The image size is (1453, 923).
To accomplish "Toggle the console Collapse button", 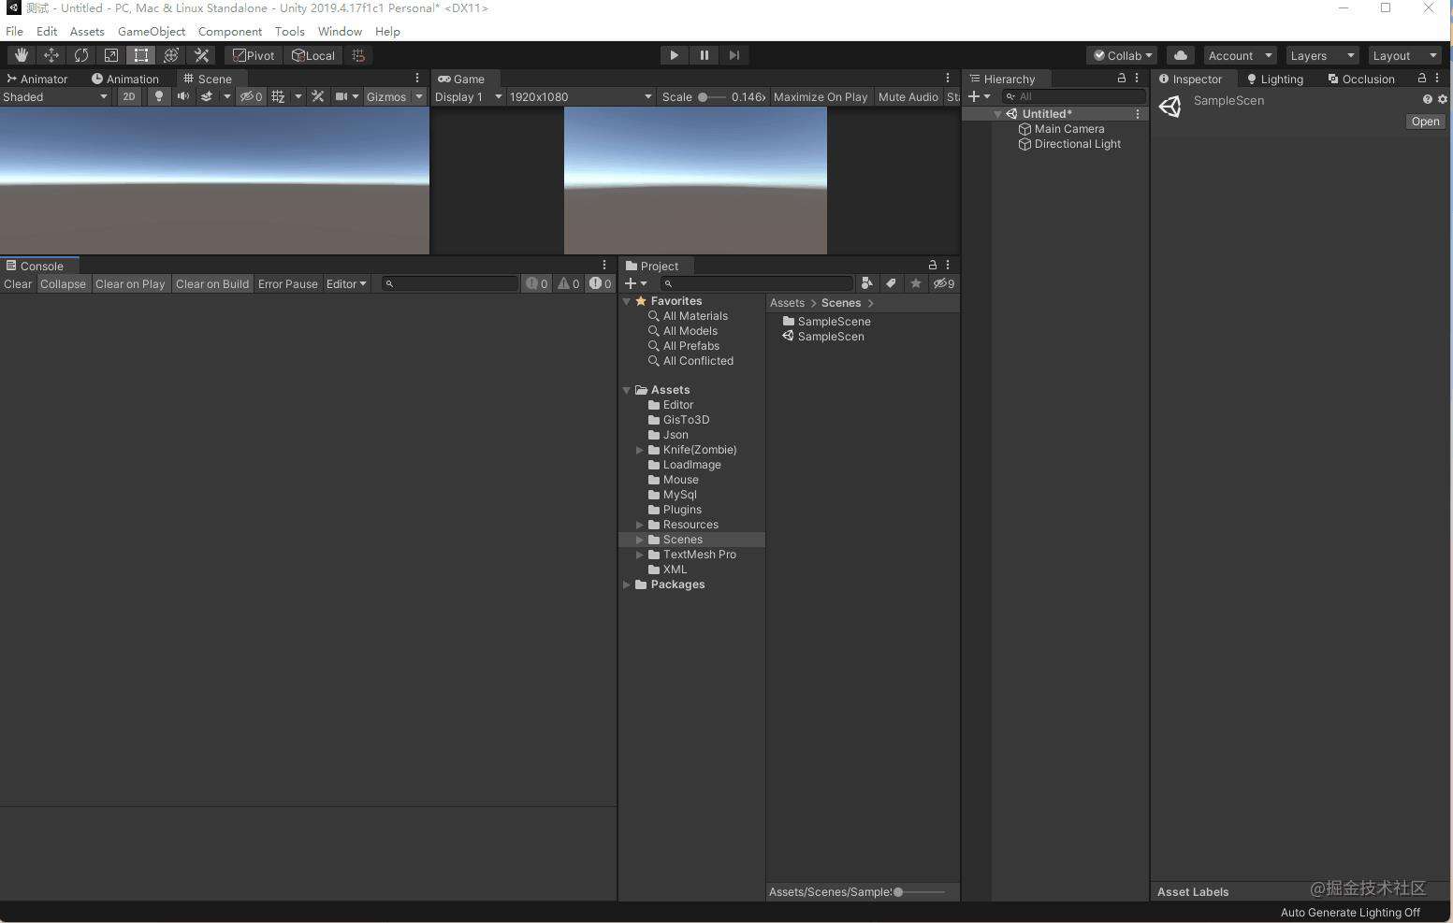I will [x=63, y=283].
